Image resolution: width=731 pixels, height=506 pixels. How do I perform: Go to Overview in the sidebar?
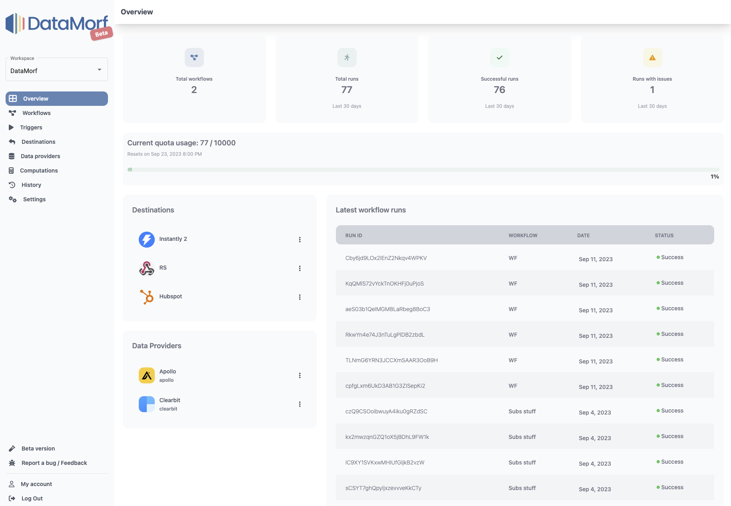click(57, 99)
